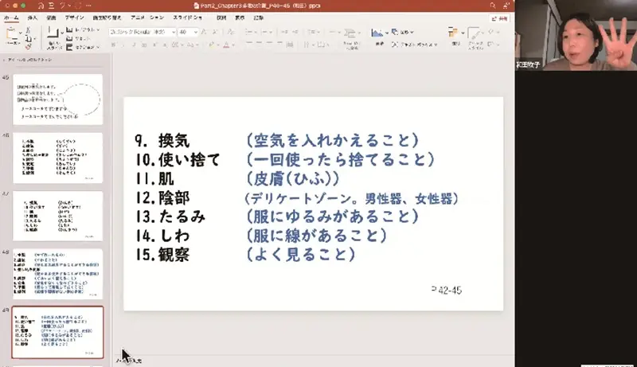This screenshot has width=637, height=367.
Task: Select slide 46 thumbnail
Action: (x=57, y=158)
